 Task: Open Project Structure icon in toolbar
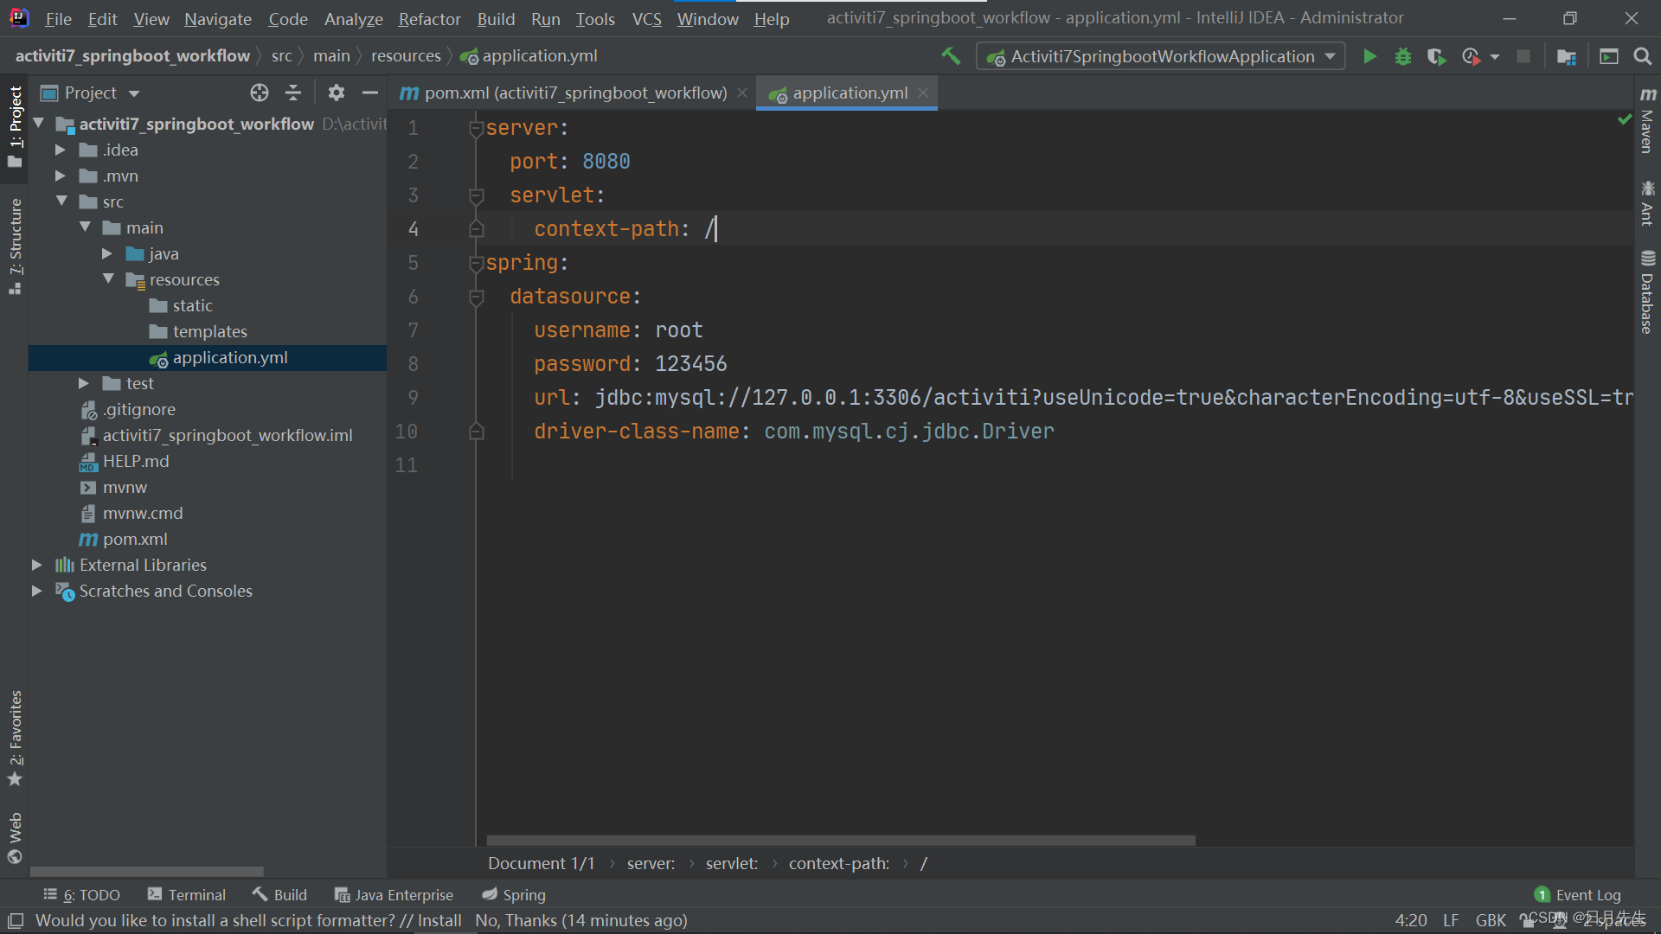click(x=1566, y=56)
